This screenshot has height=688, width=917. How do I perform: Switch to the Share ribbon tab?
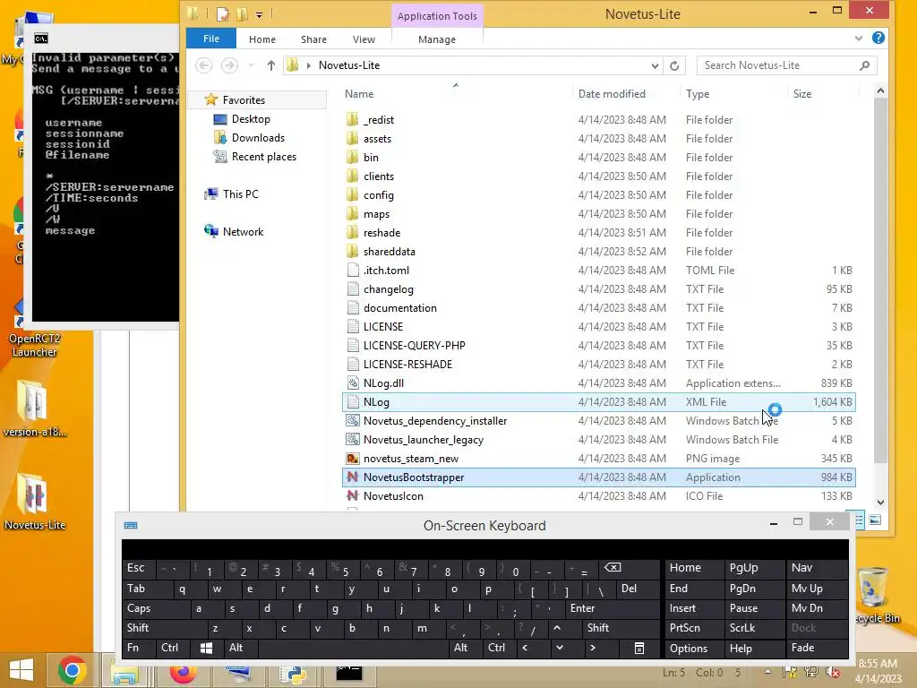tap(313, 39)
